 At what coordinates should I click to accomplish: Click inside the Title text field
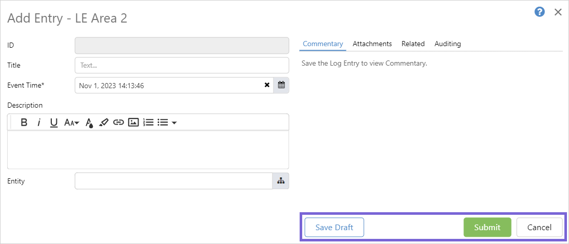(182, 66)
